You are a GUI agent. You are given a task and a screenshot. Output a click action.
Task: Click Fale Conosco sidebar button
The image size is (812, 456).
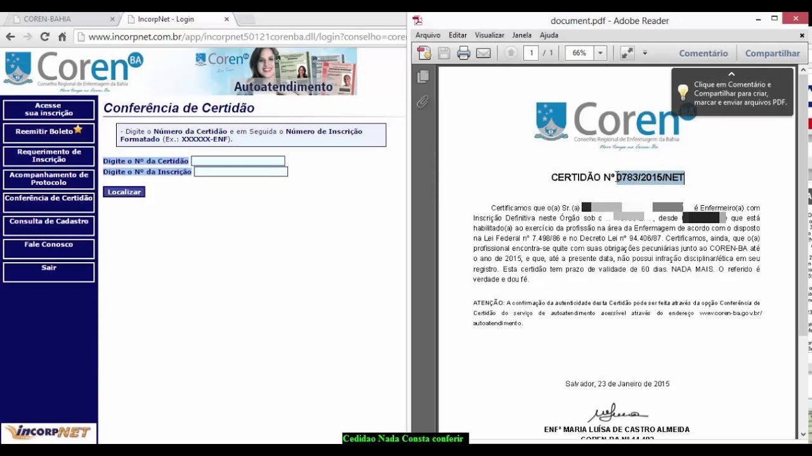point(49,248)
